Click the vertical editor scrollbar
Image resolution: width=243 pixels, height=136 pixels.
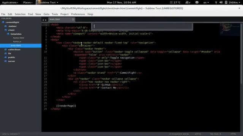coord(241,54)
